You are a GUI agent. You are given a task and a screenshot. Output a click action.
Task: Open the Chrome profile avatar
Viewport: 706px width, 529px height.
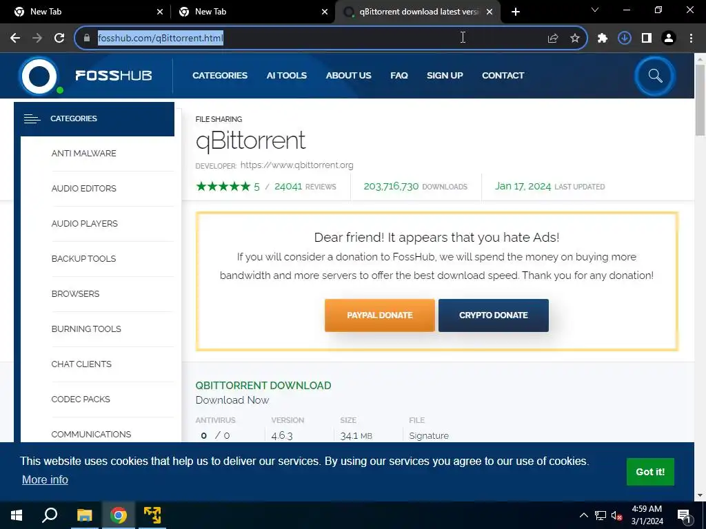(x=669, y=38)
